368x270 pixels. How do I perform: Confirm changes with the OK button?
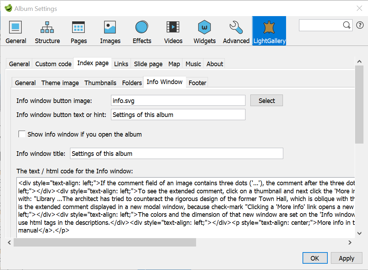pyautogui.click(x=315, y=258)
